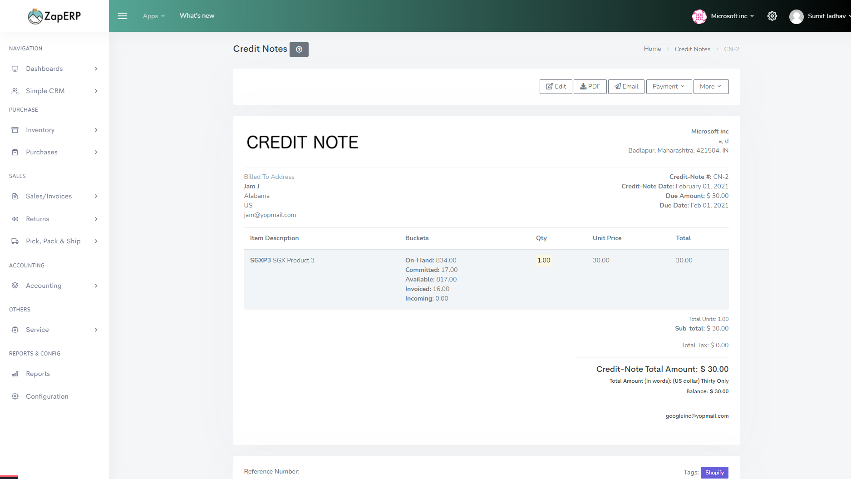Open the More actions dropdown
This screenshot has height=479, width=851.
click(711, 87)
